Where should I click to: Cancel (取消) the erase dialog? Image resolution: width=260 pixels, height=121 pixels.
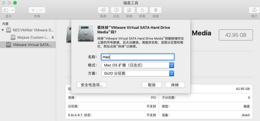[152, 85]
